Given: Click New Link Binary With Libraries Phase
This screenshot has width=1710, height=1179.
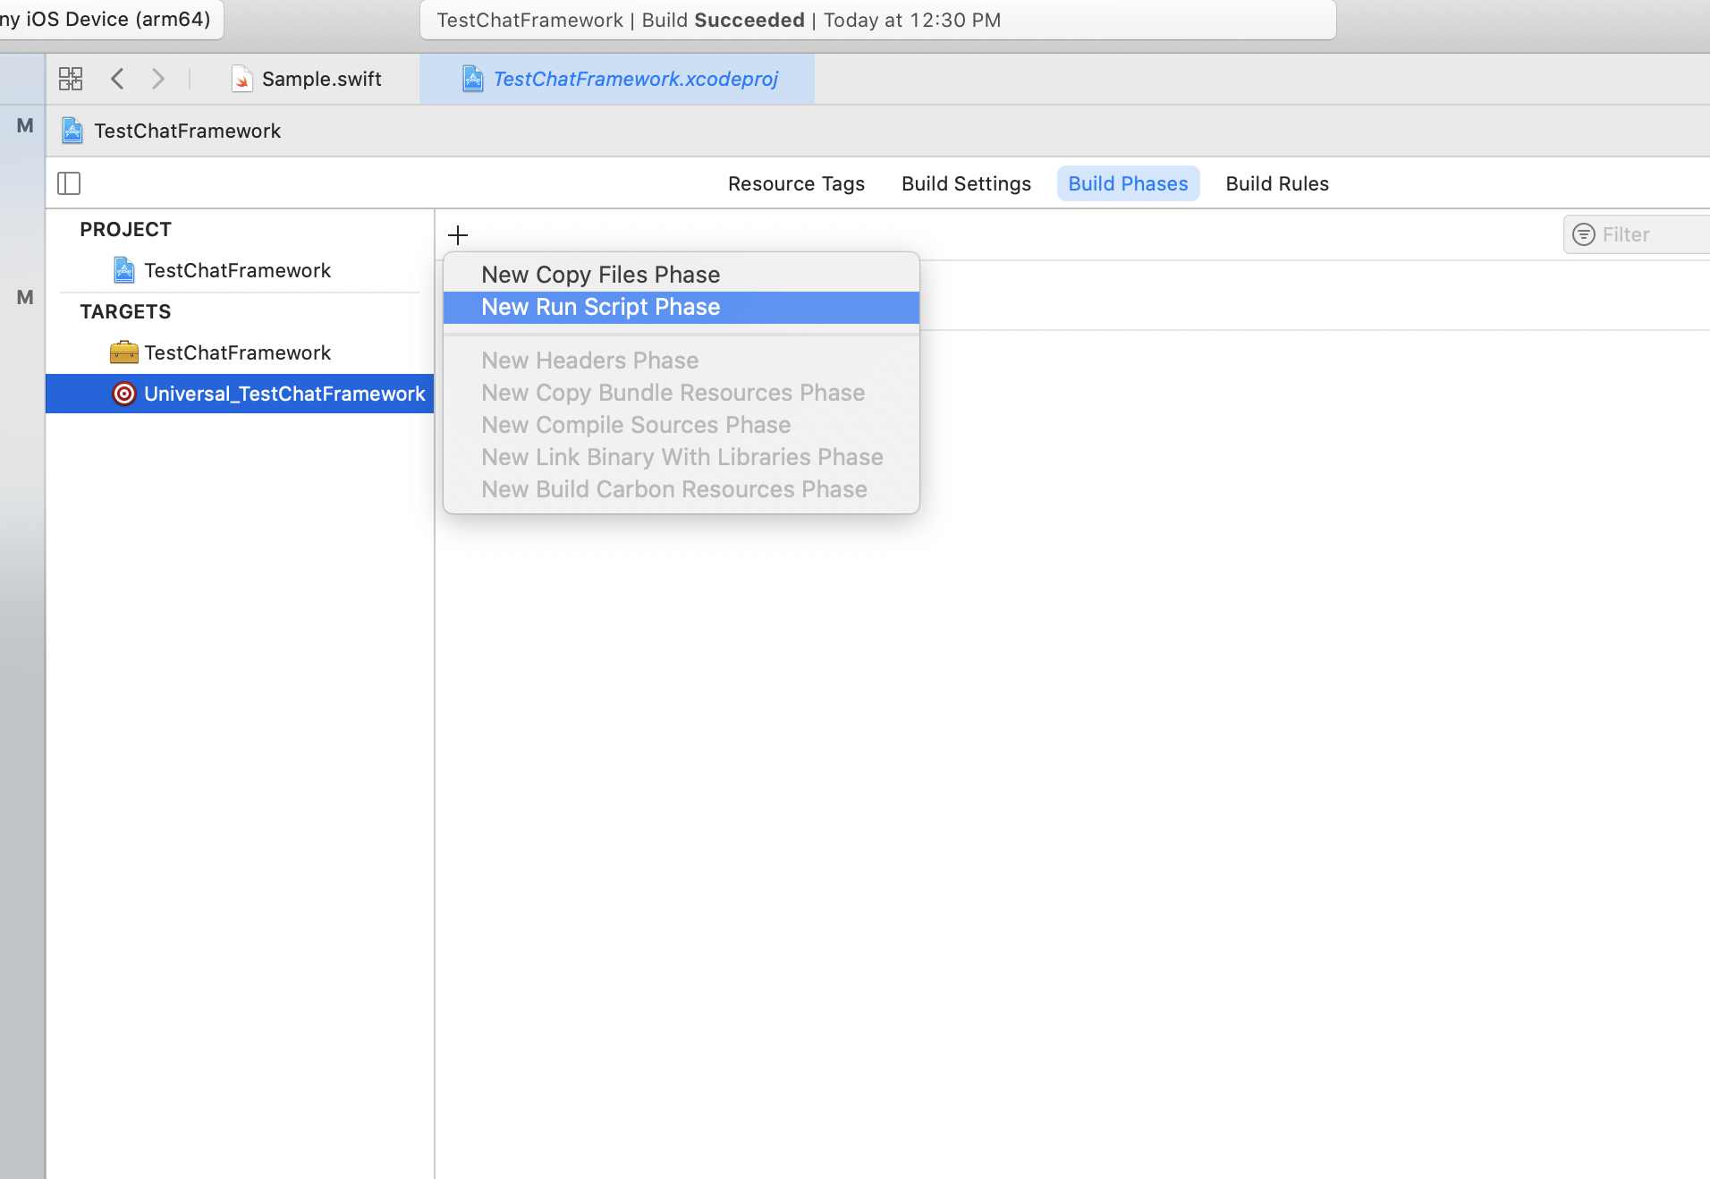Looking at the screenshot, I should [x=682, y=457].
